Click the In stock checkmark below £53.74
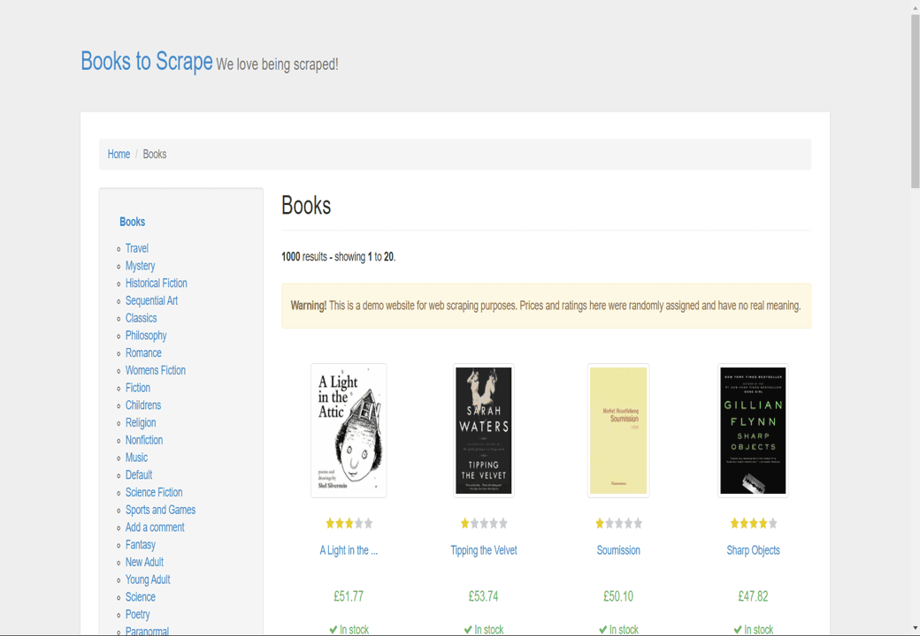The width and height of the screenshot is (920, 636). (468, 630)
